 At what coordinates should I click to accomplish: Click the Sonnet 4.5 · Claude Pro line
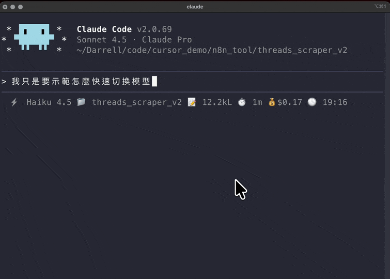134,40
